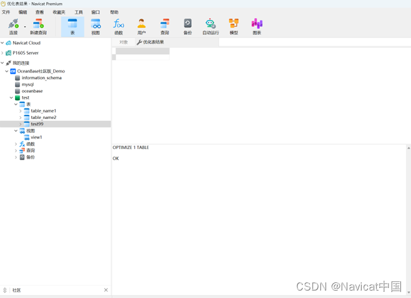This screenshot has width=411, height=298.
Task: Select view1 under 视图
Action: tap(36, 137)
